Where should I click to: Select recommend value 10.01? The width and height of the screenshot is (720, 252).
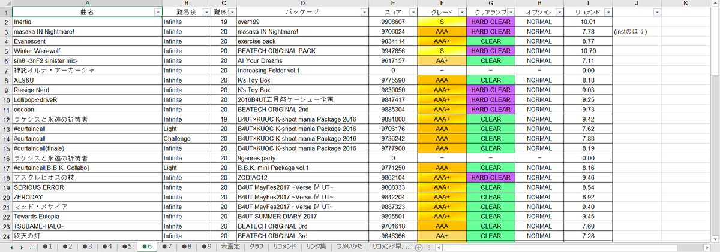click(x=588, y=22)
